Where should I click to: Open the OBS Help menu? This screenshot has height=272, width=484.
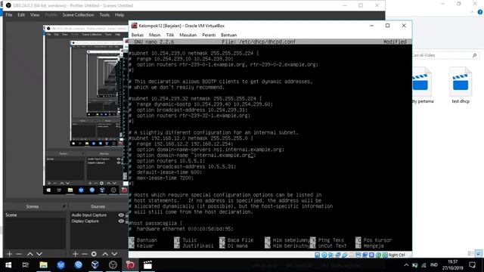click(x=119, y=15)
